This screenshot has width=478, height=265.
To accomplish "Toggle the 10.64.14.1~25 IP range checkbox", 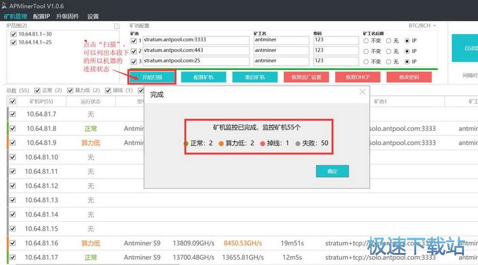I will click(13, 42).
